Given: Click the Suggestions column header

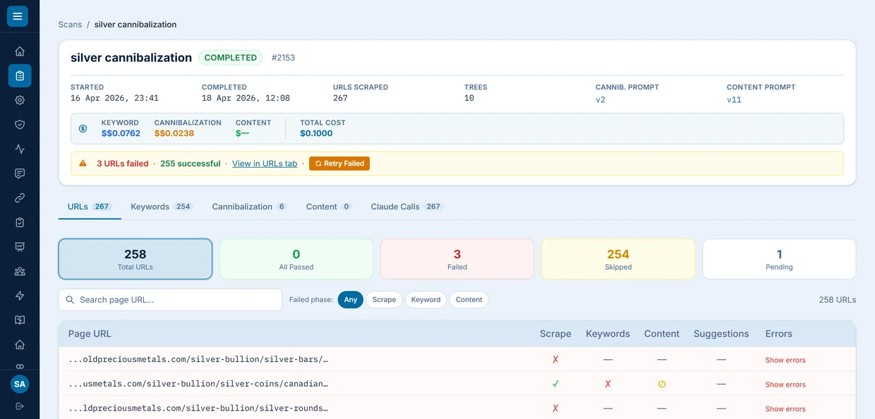Looking at the screenshot, I should (x=721, y=334).
